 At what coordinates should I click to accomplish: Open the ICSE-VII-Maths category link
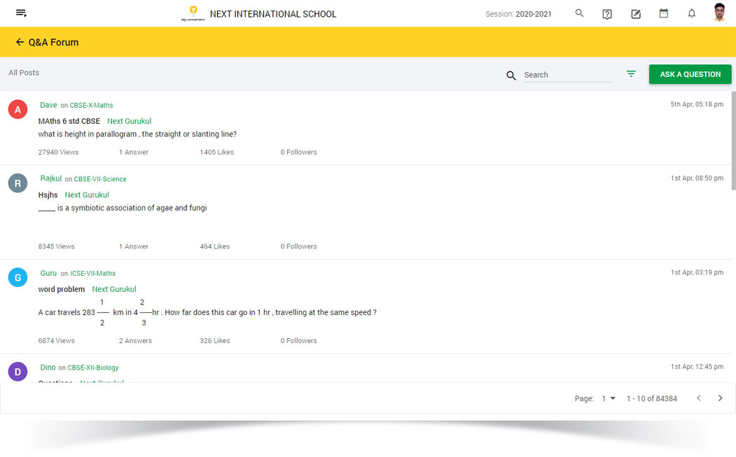tap(92, 274)
